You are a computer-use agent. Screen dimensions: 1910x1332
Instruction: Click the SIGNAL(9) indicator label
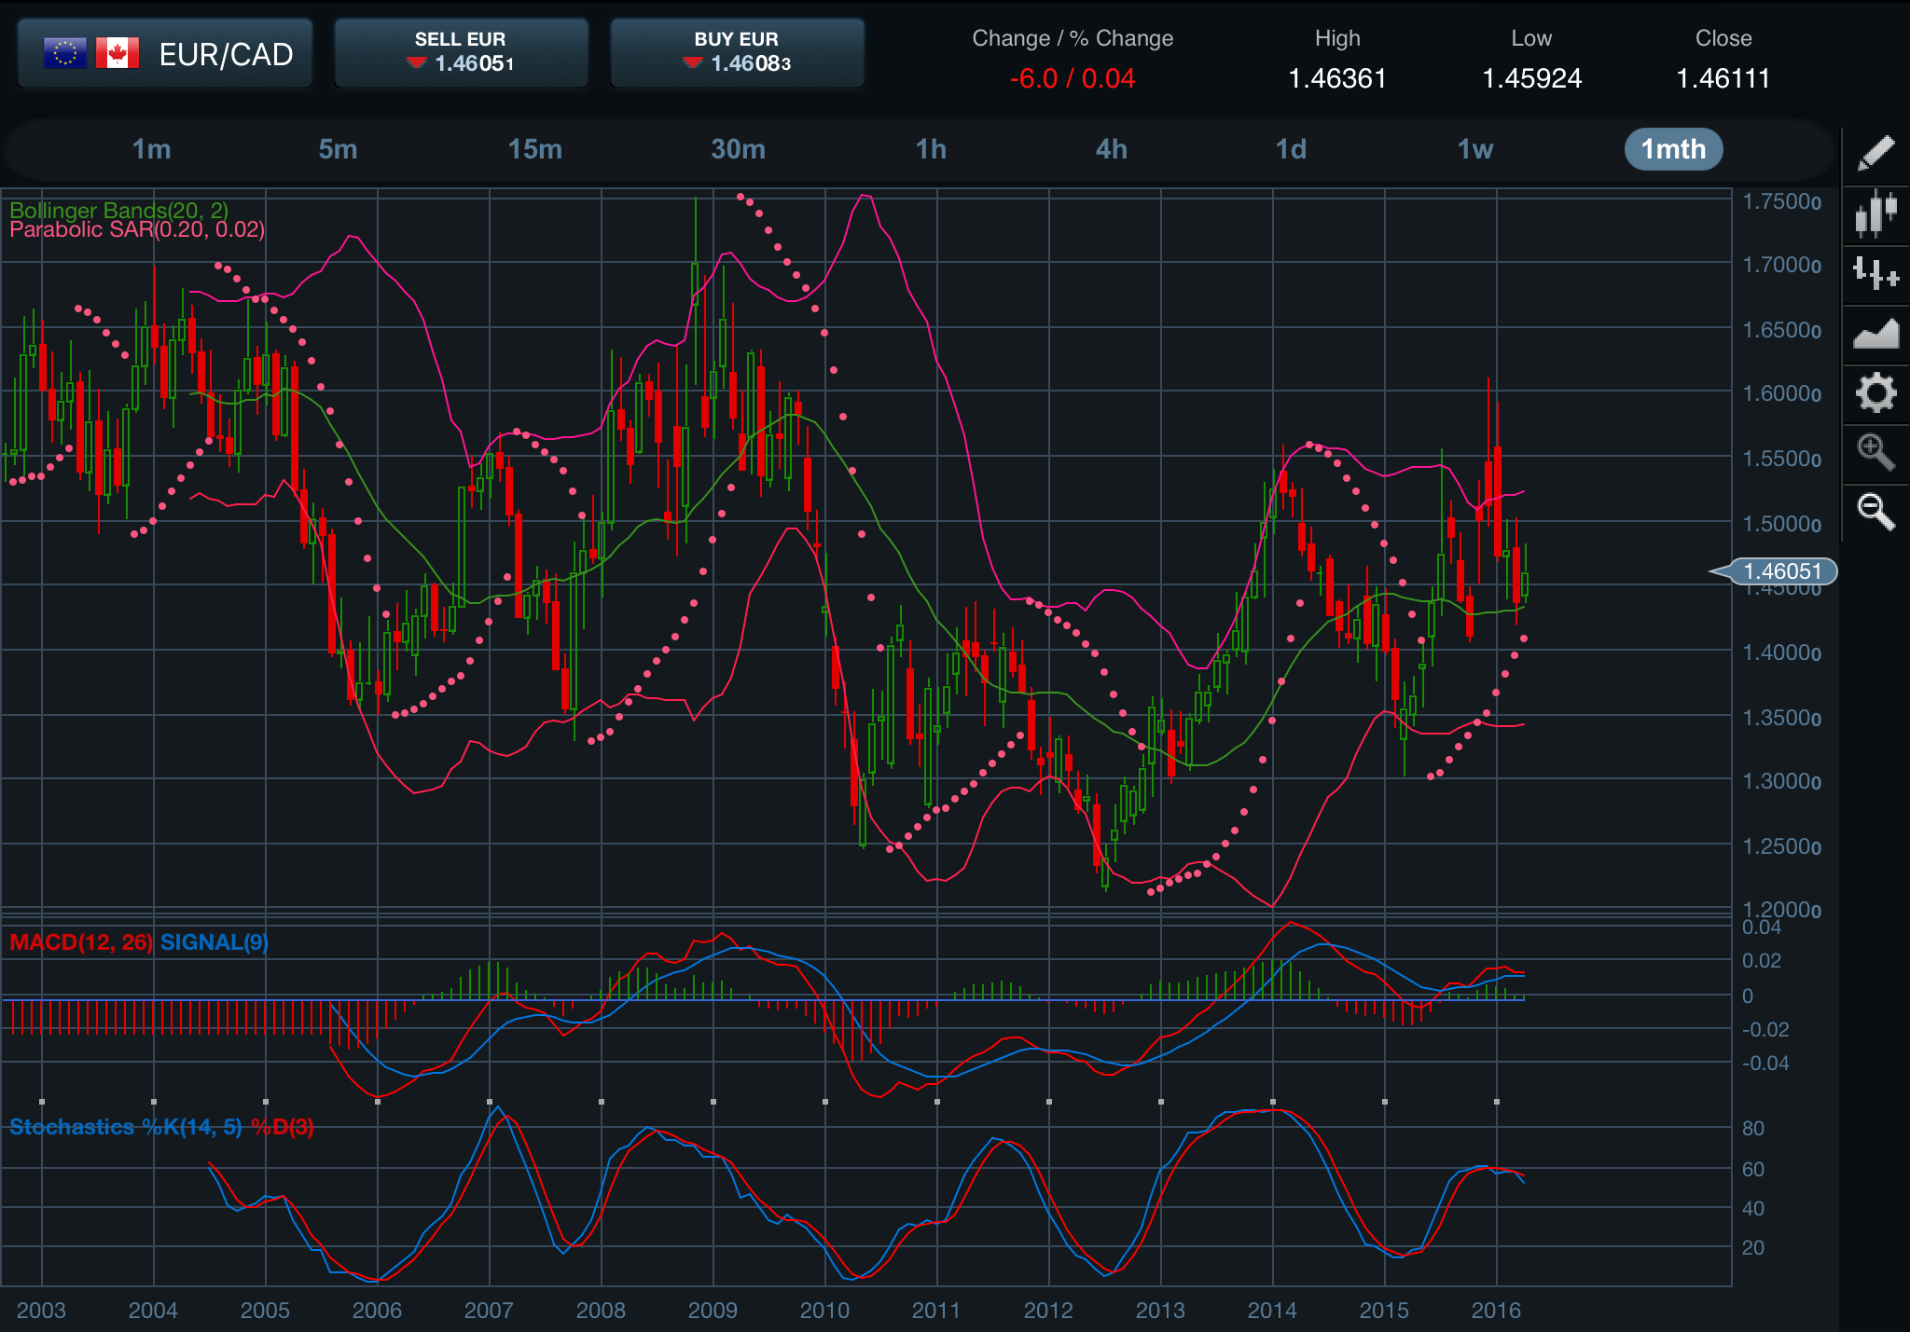[215, 942]
